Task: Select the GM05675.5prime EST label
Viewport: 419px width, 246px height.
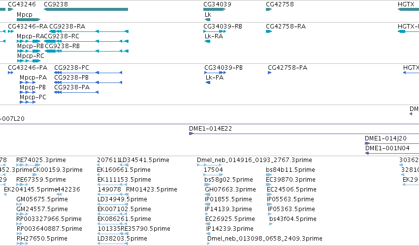Action: click(42, 200)
